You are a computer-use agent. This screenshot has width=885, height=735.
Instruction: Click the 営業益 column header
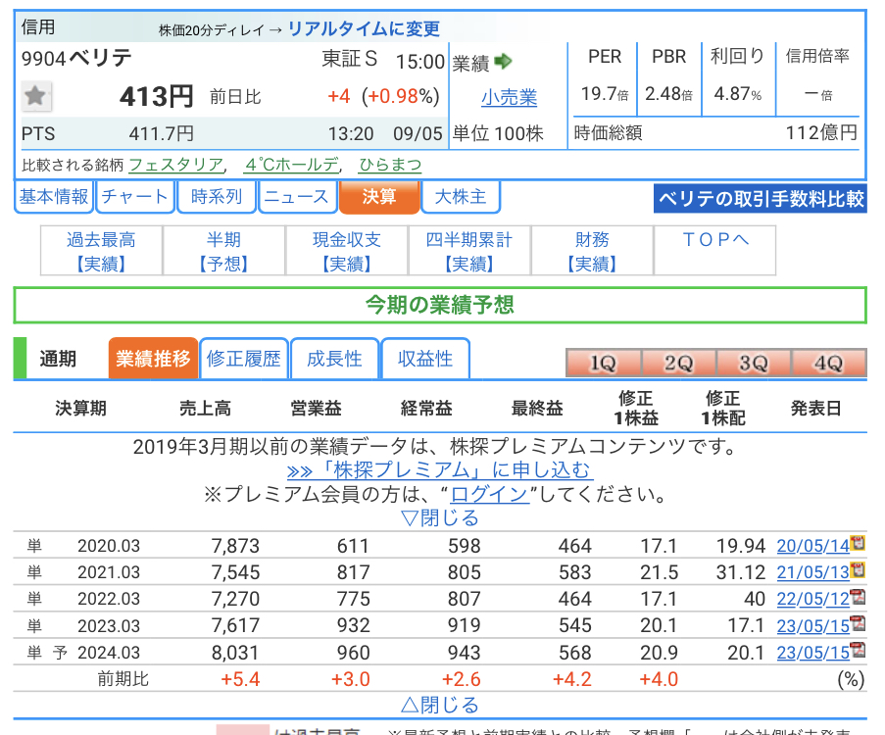coord(316,408)
